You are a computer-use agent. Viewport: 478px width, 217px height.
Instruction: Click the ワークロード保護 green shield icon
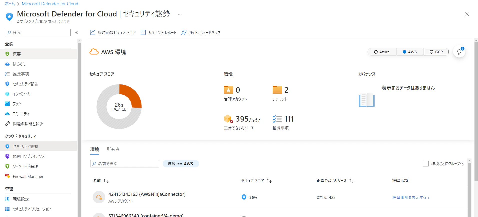pos(7,166)
